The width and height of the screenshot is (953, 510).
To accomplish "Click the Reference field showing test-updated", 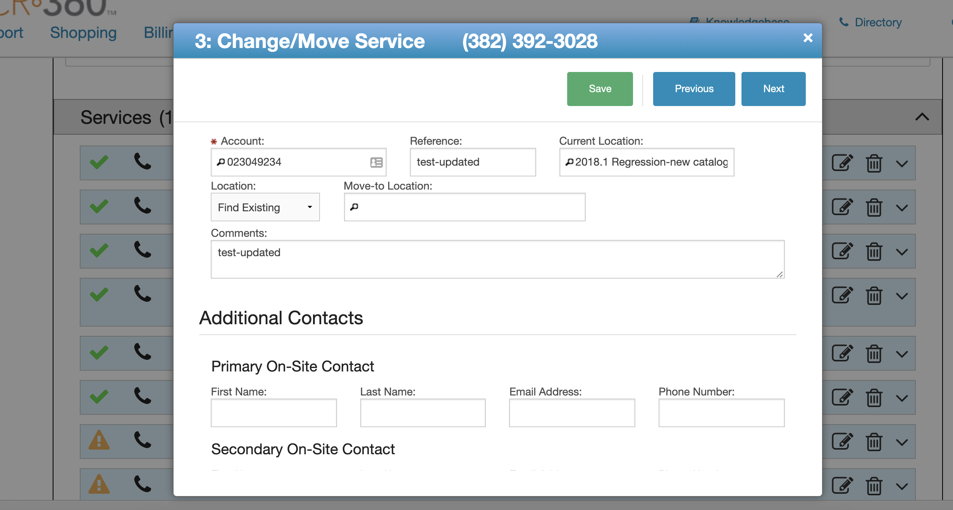I will pos(473,162).
